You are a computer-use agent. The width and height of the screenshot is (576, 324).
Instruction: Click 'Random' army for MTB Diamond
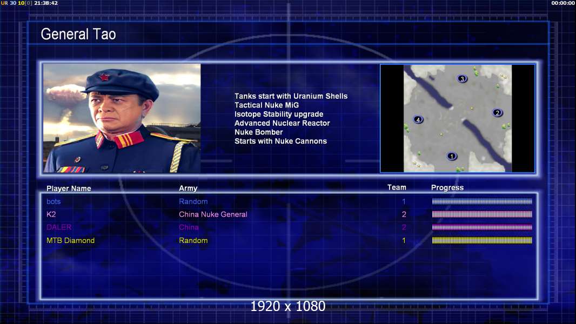pos(193,240)
